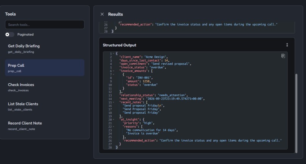Collapse the Structured Output section

[287, 45]
